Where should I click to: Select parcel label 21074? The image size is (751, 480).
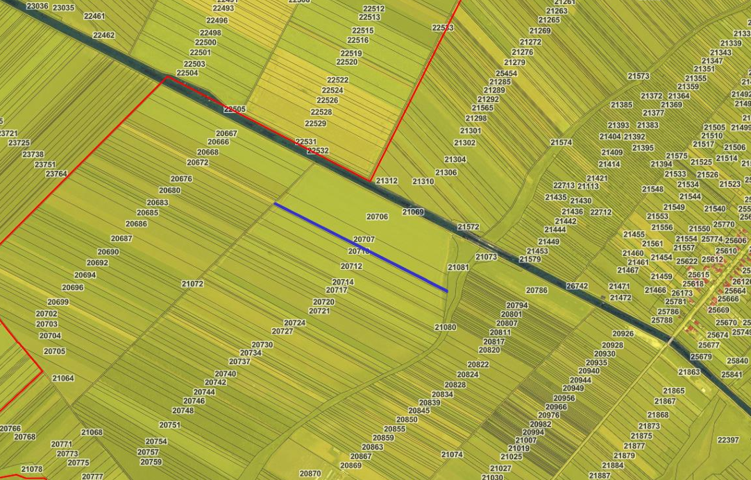[452, 454]
